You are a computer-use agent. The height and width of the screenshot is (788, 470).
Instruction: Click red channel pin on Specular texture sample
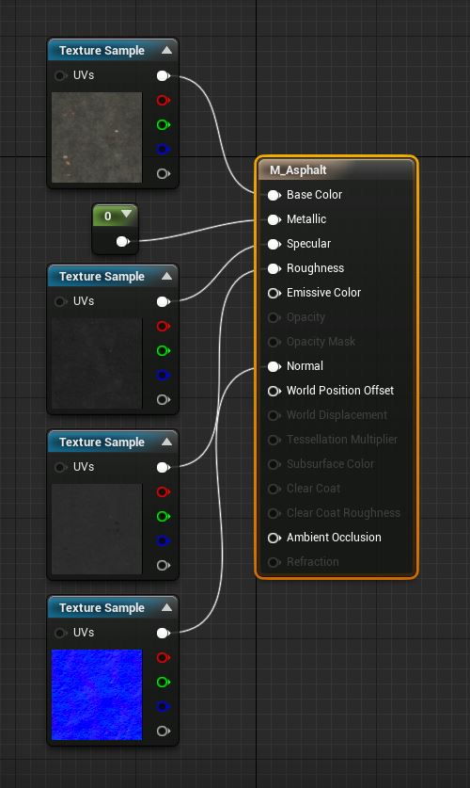coord(163,327)
